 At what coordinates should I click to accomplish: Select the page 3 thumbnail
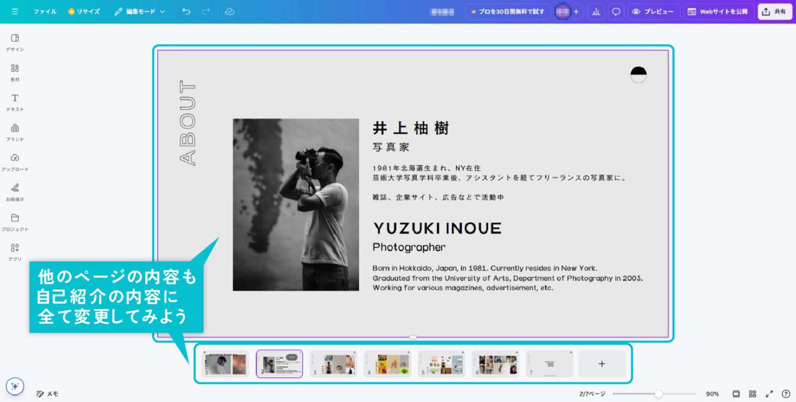[x=333, y=364]
